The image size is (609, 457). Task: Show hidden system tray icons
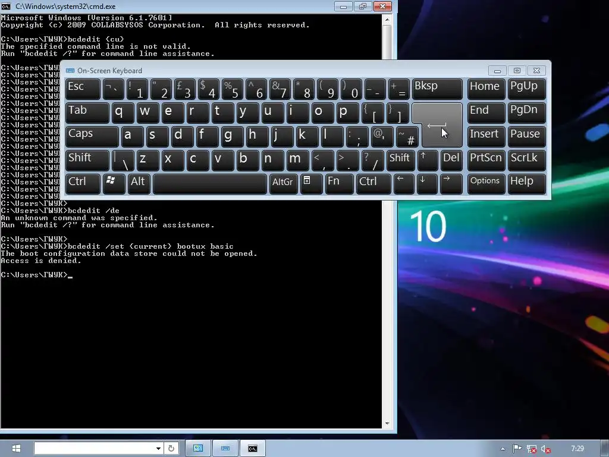[503, 449]
